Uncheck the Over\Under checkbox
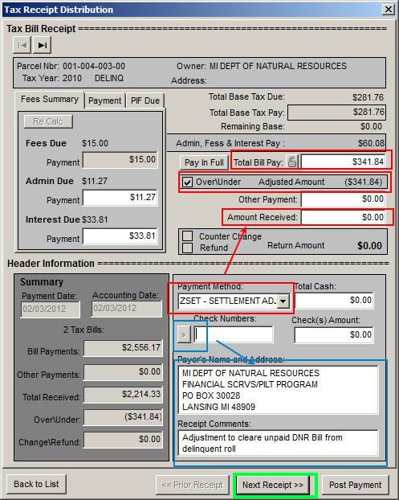The image size is (399, 500). coord(187,182)
